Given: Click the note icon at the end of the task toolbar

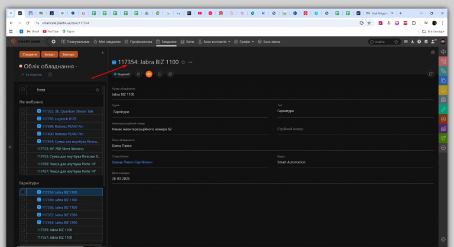Looking at the screenshot, I should click(x=170, y=74).
